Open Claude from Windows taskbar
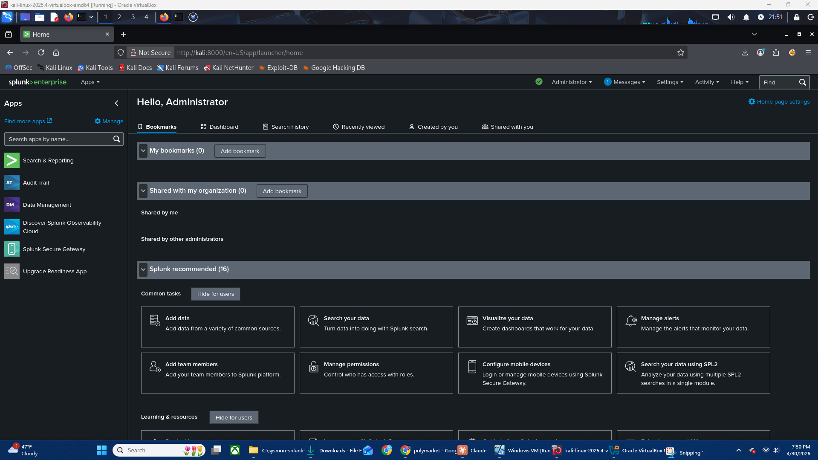Image resolution: width=818 pixels, height=460 pixels. [472, 450]
